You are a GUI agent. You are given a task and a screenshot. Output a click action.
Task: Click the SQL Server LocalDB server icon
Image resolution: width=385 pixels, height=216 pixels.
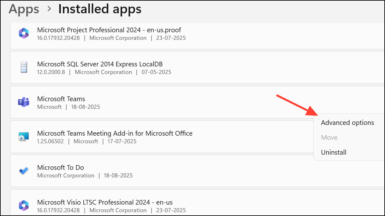click(24, 67)
